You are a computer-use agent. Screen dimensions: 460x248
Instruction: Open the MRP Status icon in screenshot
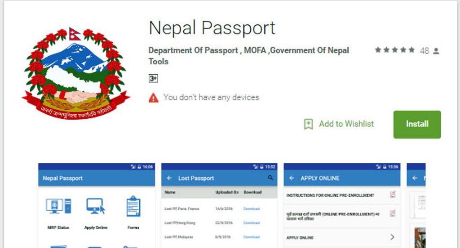tap(58, 206)
